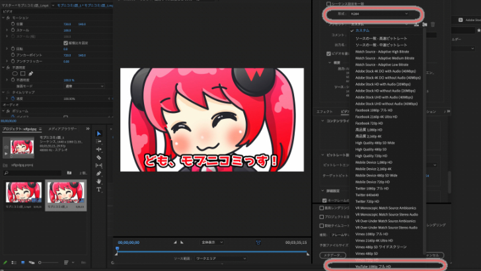Collapse the 詳細設定 section
Screen dimensions: 481x271
pyautogui.click(x=322, y=191)
